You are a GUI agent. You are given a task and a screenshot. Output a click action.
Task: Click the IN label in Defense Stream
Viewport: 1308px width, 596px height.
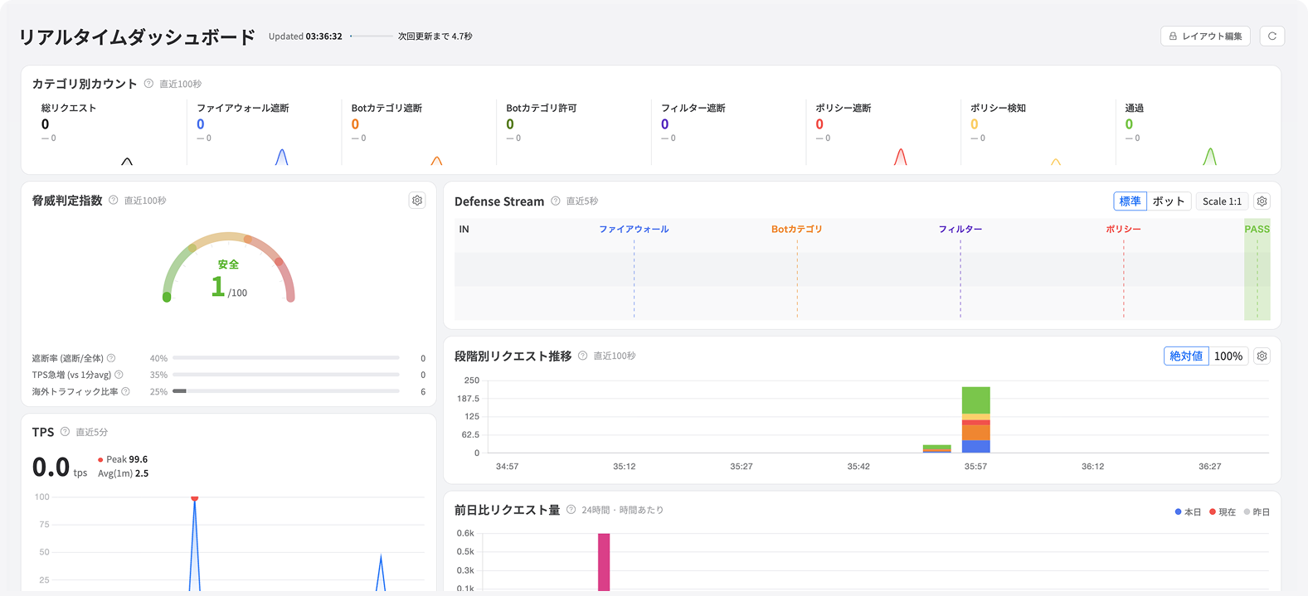[x=464, y=229]
